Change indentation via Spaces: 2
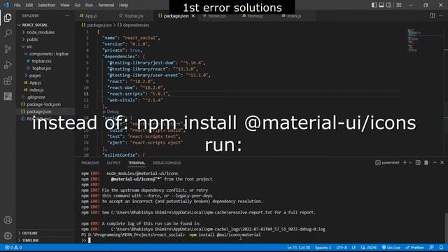Screen dimensions: 448x252 pyautogui.click(x=323, y=247)
